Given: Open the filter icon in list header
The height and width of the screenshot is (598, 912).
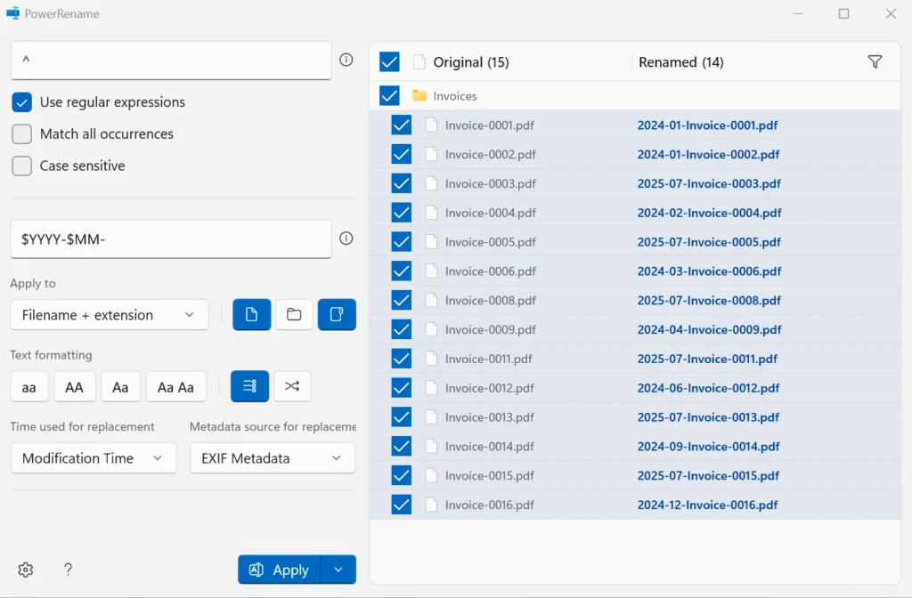Looking at the screenshot, I should click(x=875, y=61).
